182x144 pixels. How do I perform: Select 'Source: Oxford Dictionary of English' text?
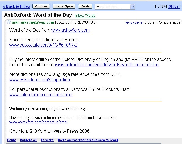44,40
